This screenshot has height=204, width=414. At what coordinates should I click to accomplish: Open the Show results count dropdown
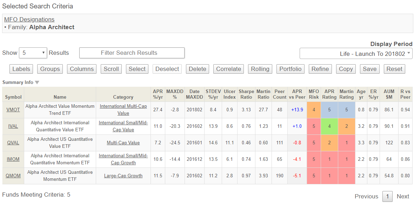point(33,53)
